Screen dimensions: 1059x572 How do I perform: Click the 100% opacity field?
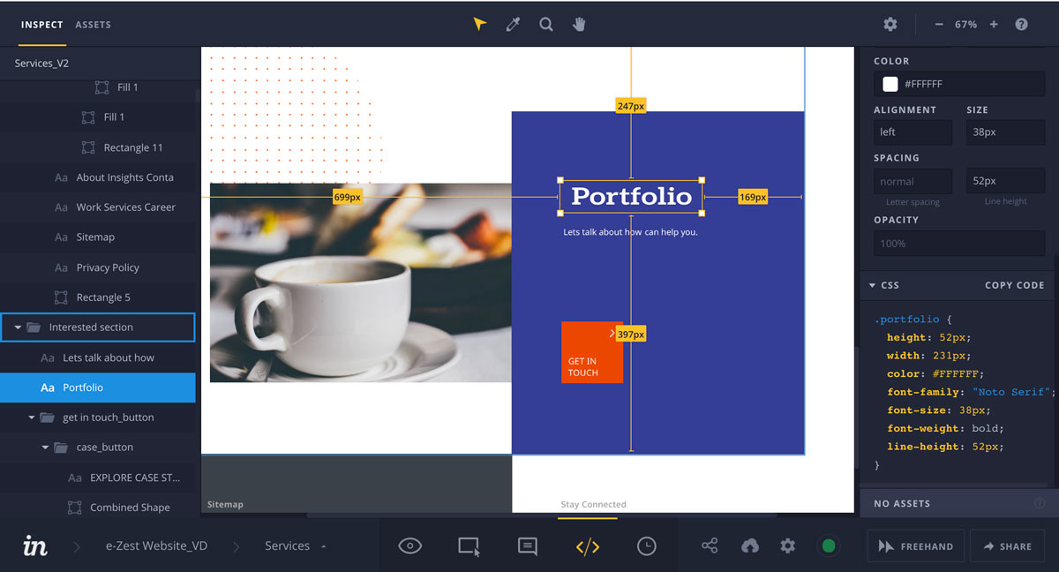pyautogui.click(x=959, y=243)
